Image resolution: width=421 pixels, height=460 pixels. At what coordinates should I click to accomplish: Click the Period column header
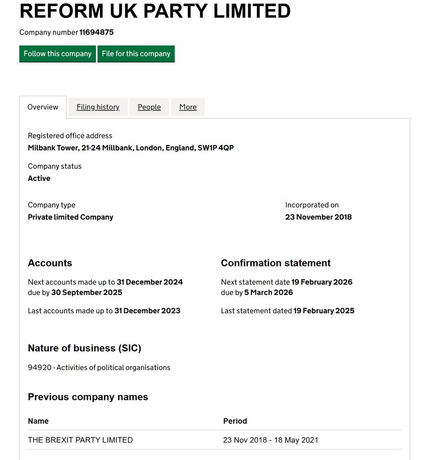coord(235,421)
